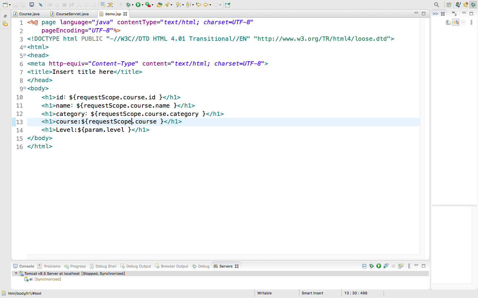The width and height of the screenshot is (478, 298).
Task: Open the Browser Output tab
Action: (172, 266)
